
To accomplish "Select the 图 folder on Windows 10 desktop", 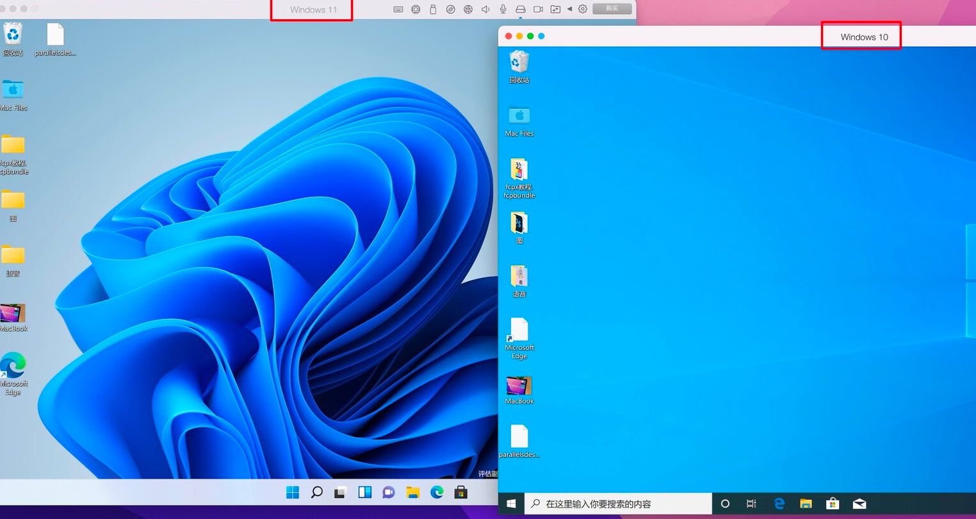I will [x=519, y=227].
